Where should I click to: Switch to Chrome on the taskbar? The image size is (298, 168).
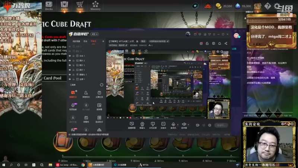pos(83,165)
